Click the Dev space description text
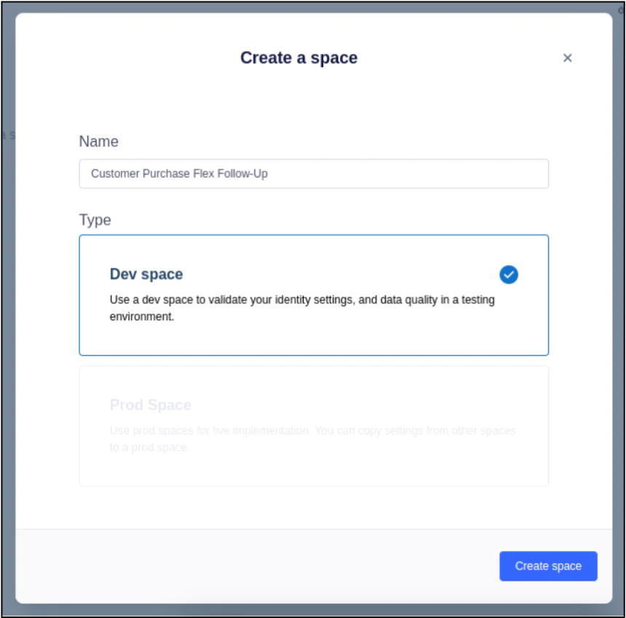 click(x=302, y=308)
